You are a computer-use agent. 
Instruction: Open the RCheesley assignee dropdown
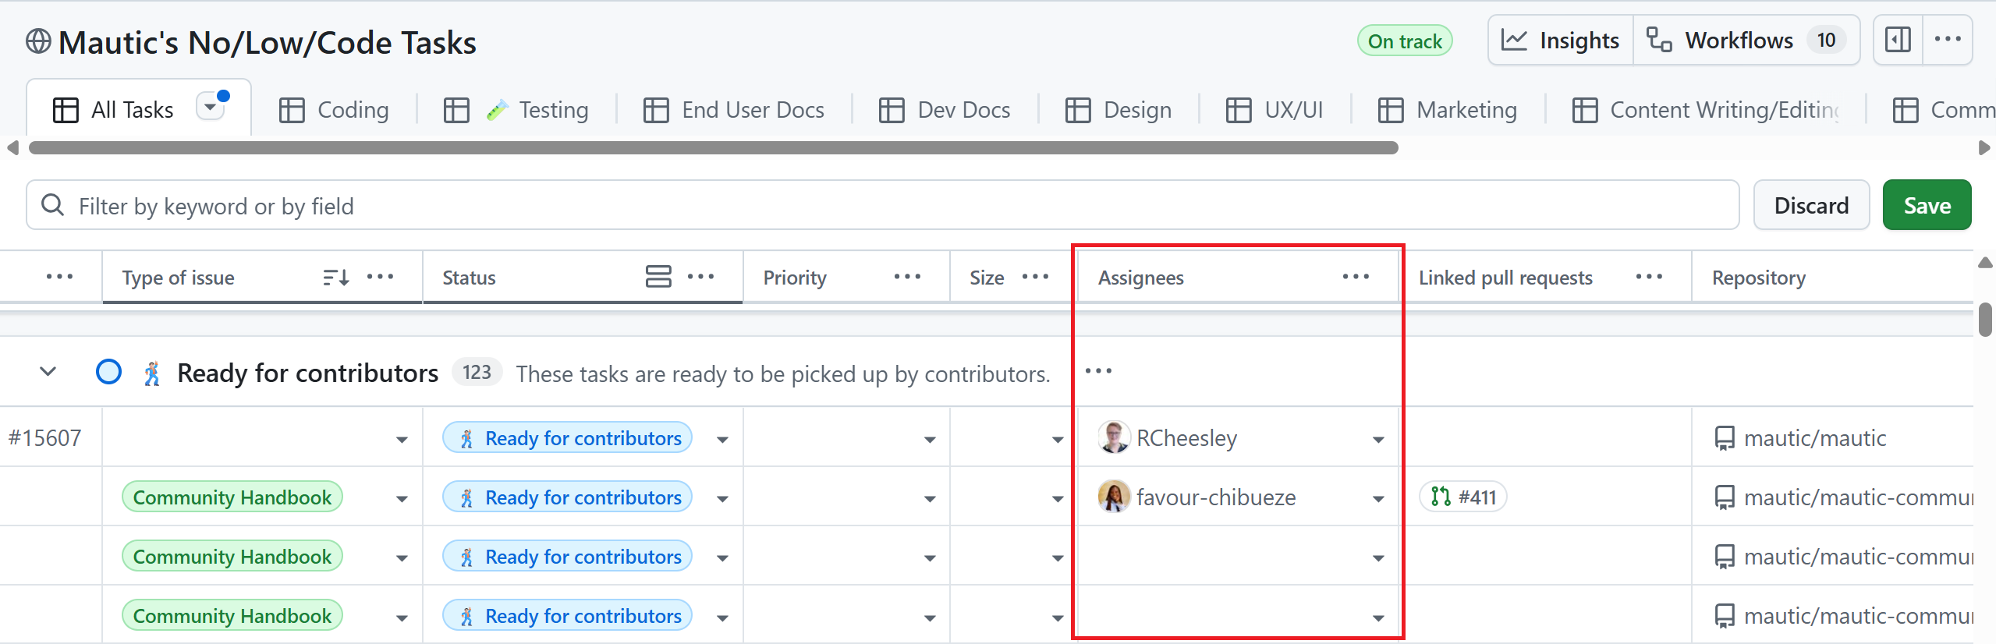tap(1378, 440)
